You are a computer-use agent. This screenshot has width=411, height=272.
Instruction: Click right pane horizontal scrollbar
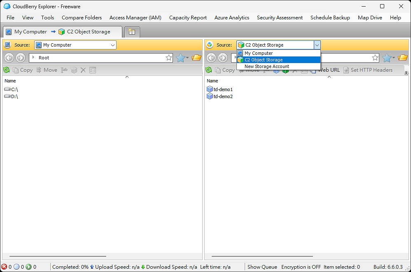click(x=262, y=256)
